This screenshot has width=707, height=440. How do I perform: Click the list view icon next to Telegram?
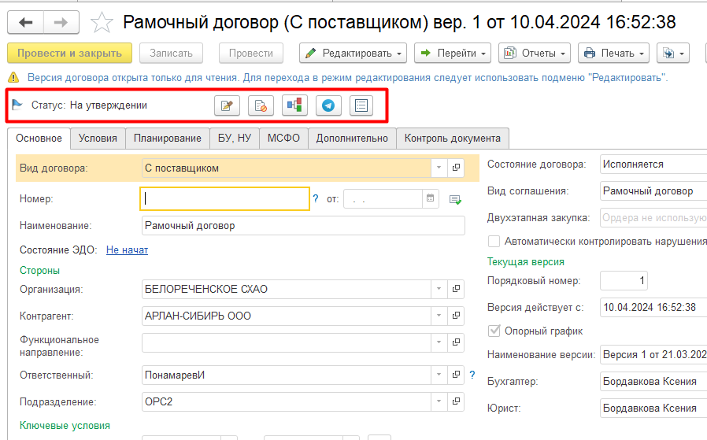361,105
